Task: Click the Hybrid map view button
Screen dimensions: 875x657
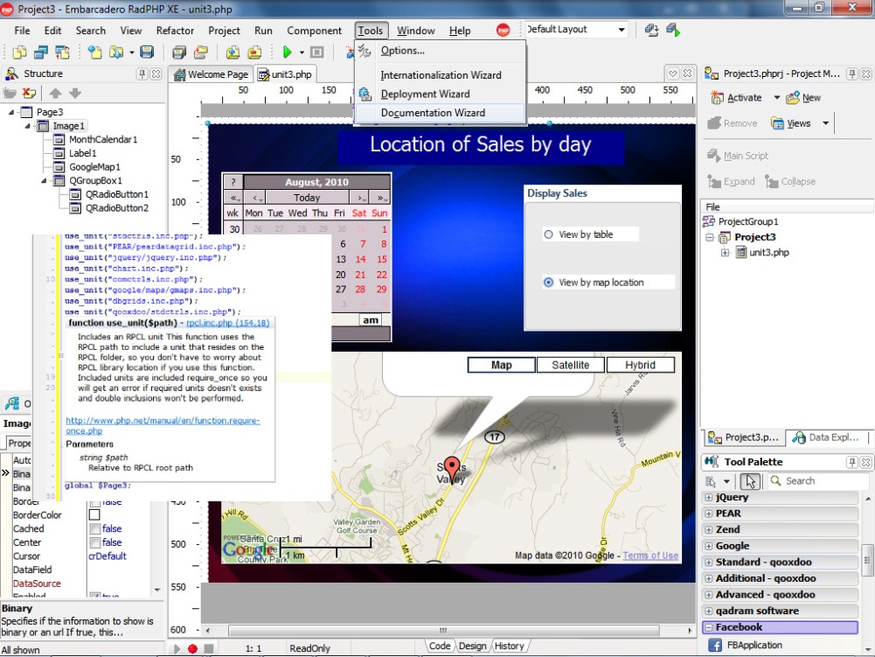Action: coord(641,365)
